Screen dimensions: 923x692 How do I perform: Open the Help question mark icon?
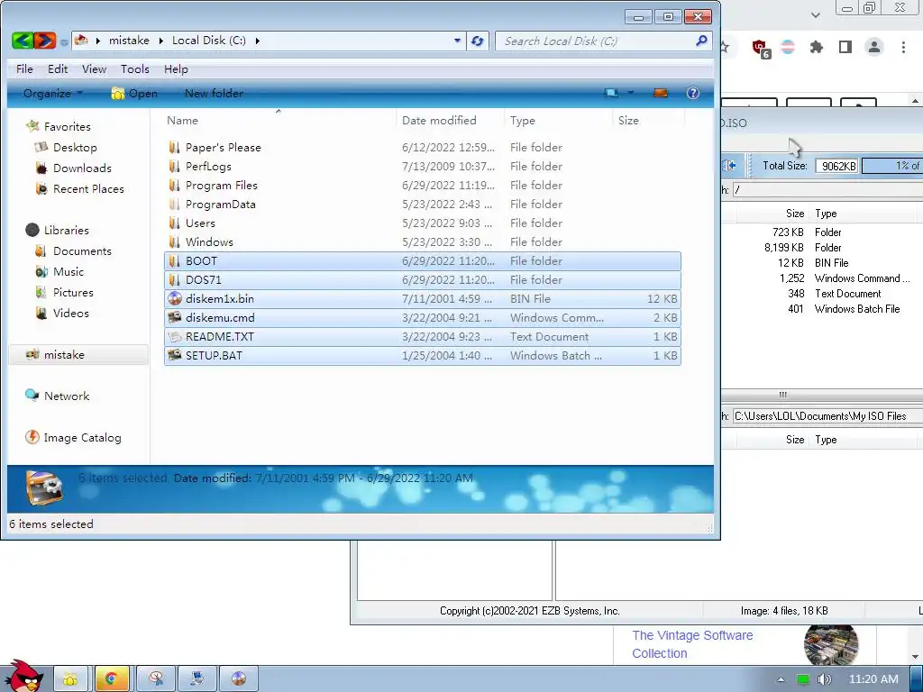click(x=693, y=93)
